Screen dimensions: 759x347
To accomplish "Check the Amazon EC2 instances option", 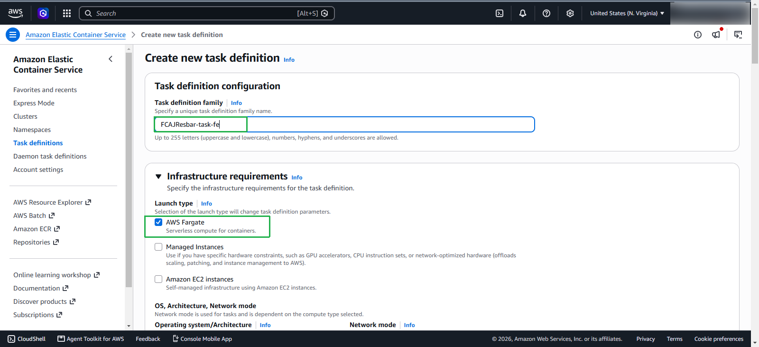I will click(x=158, y=279).
